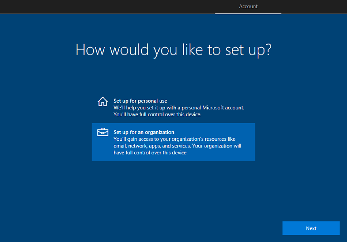Select the 'Set up for an organization' title
Screen dimensions: 347x242
(x=144, y=132)
